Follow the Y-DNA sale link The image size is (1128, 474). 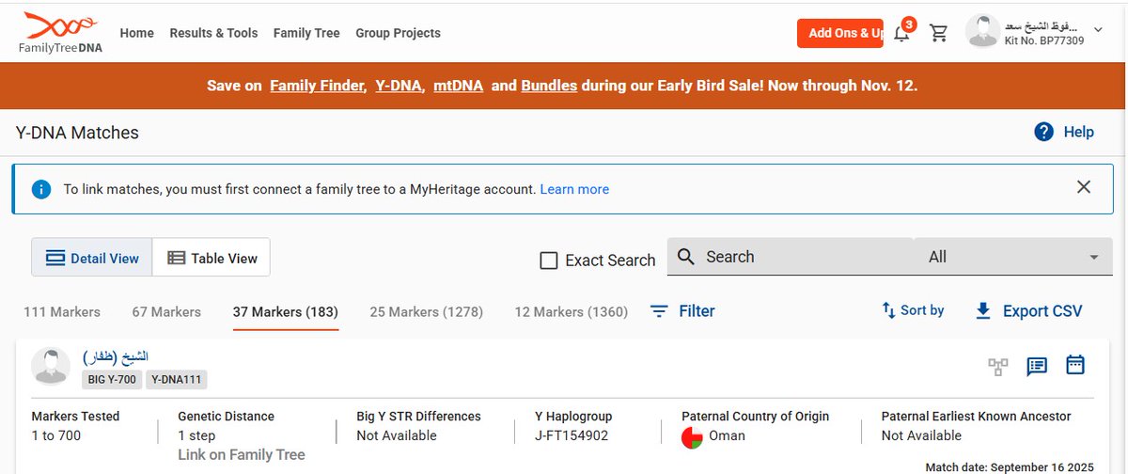[400, 86]
